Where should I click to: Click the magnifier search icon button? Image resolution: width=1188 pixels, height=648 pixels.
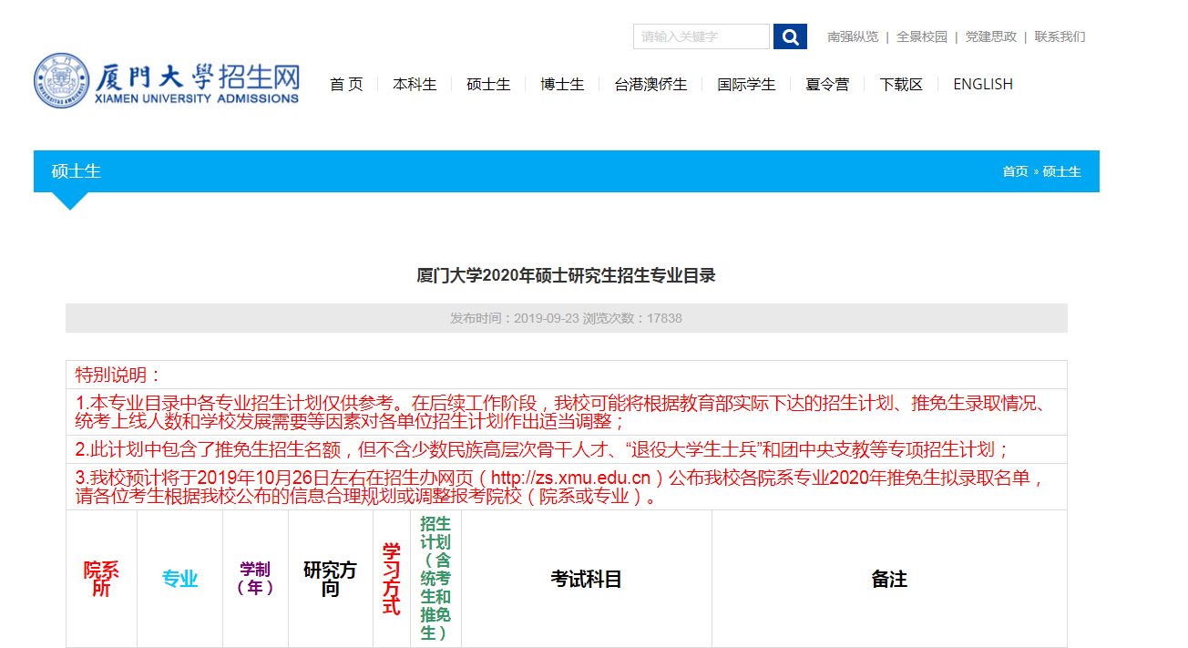pyautogui.click(x=790, y=36)
